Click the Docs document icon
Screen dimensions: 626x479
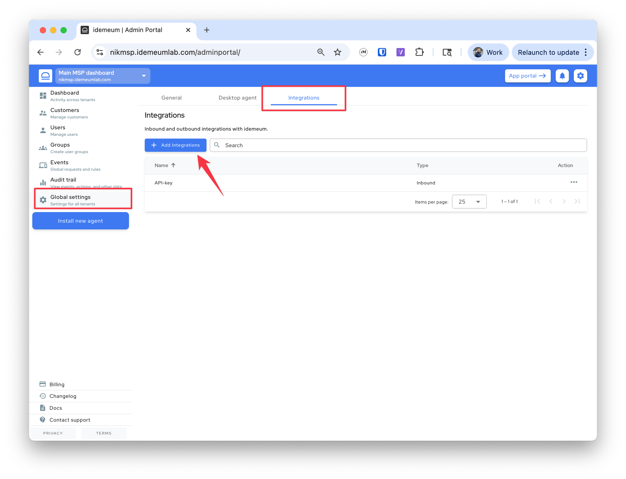[43, 408]
